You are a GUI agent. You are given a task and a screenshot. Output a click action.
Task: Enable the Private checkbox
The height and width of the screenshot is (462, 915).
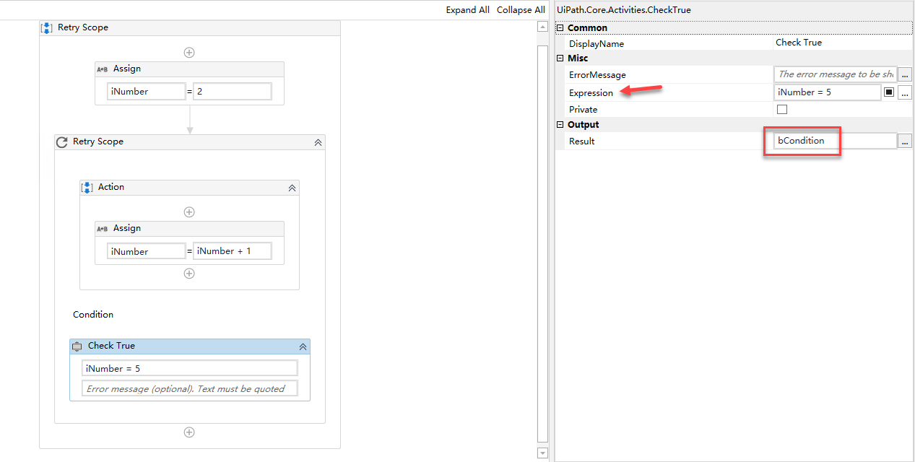[x=782, y=109]
